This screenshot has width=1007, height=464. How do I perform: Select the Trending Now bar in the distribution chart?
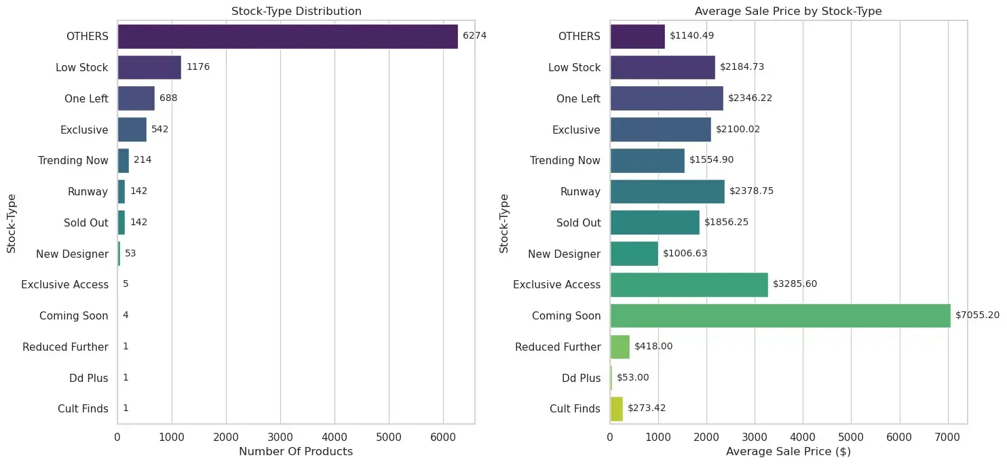pos(123,160)
